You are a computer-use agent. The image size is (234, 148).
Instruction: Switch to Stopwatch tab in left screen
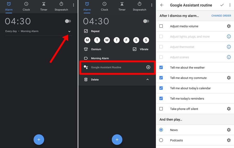pos(61,7)
